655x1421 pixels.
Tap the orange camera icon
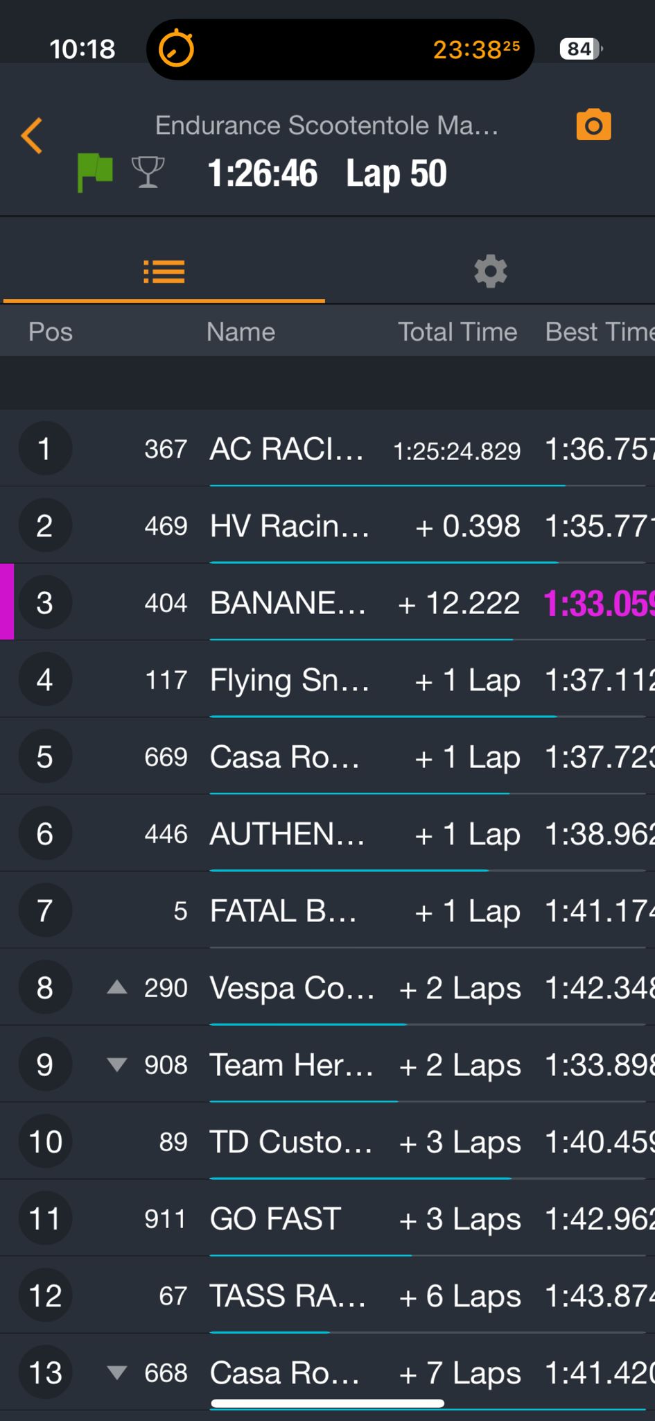[x=593, y=125]
